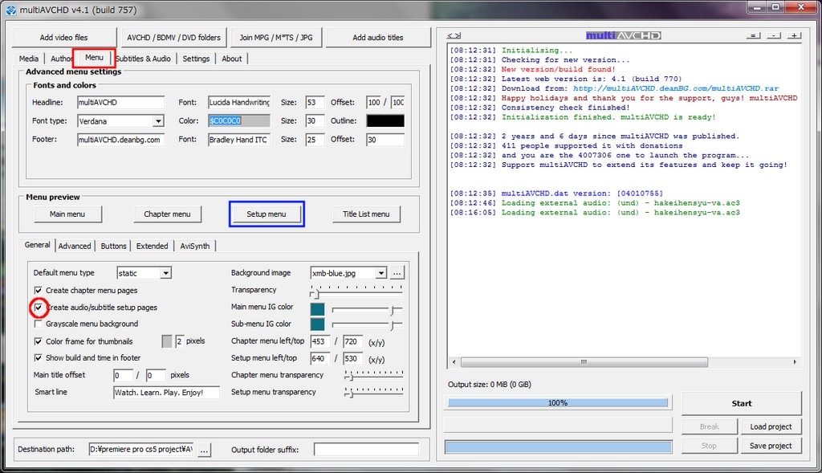This screenshot has height=473, width=822.
Task: Click the multiAVCHD title bar app icon
Action: point(10,8)
